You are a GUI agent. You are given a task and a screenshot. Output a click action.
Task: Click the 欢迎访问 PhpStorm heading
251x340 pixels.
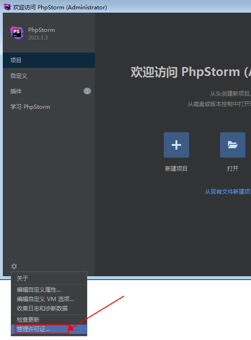191,72
